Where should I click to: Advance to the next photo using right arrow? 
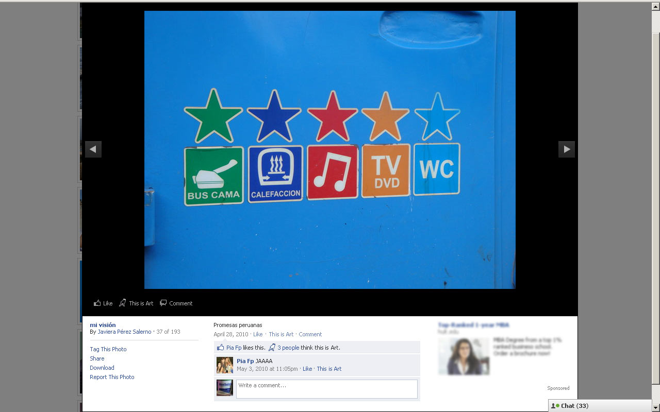566,149
